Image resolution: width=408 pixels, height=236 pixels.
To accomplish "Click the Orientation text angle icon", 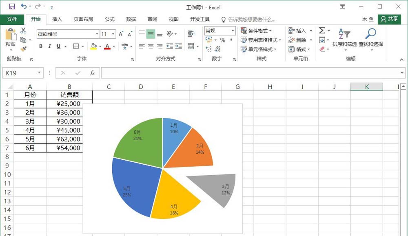I will pos(170,34).
